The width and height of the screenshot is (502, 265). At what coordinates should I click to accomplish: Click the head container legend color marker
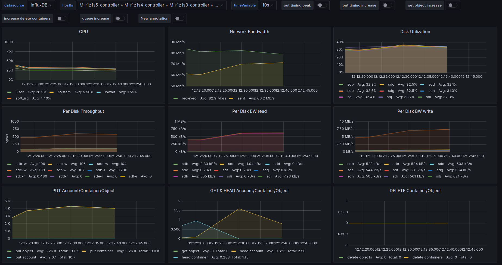click(x=176, y=257)
